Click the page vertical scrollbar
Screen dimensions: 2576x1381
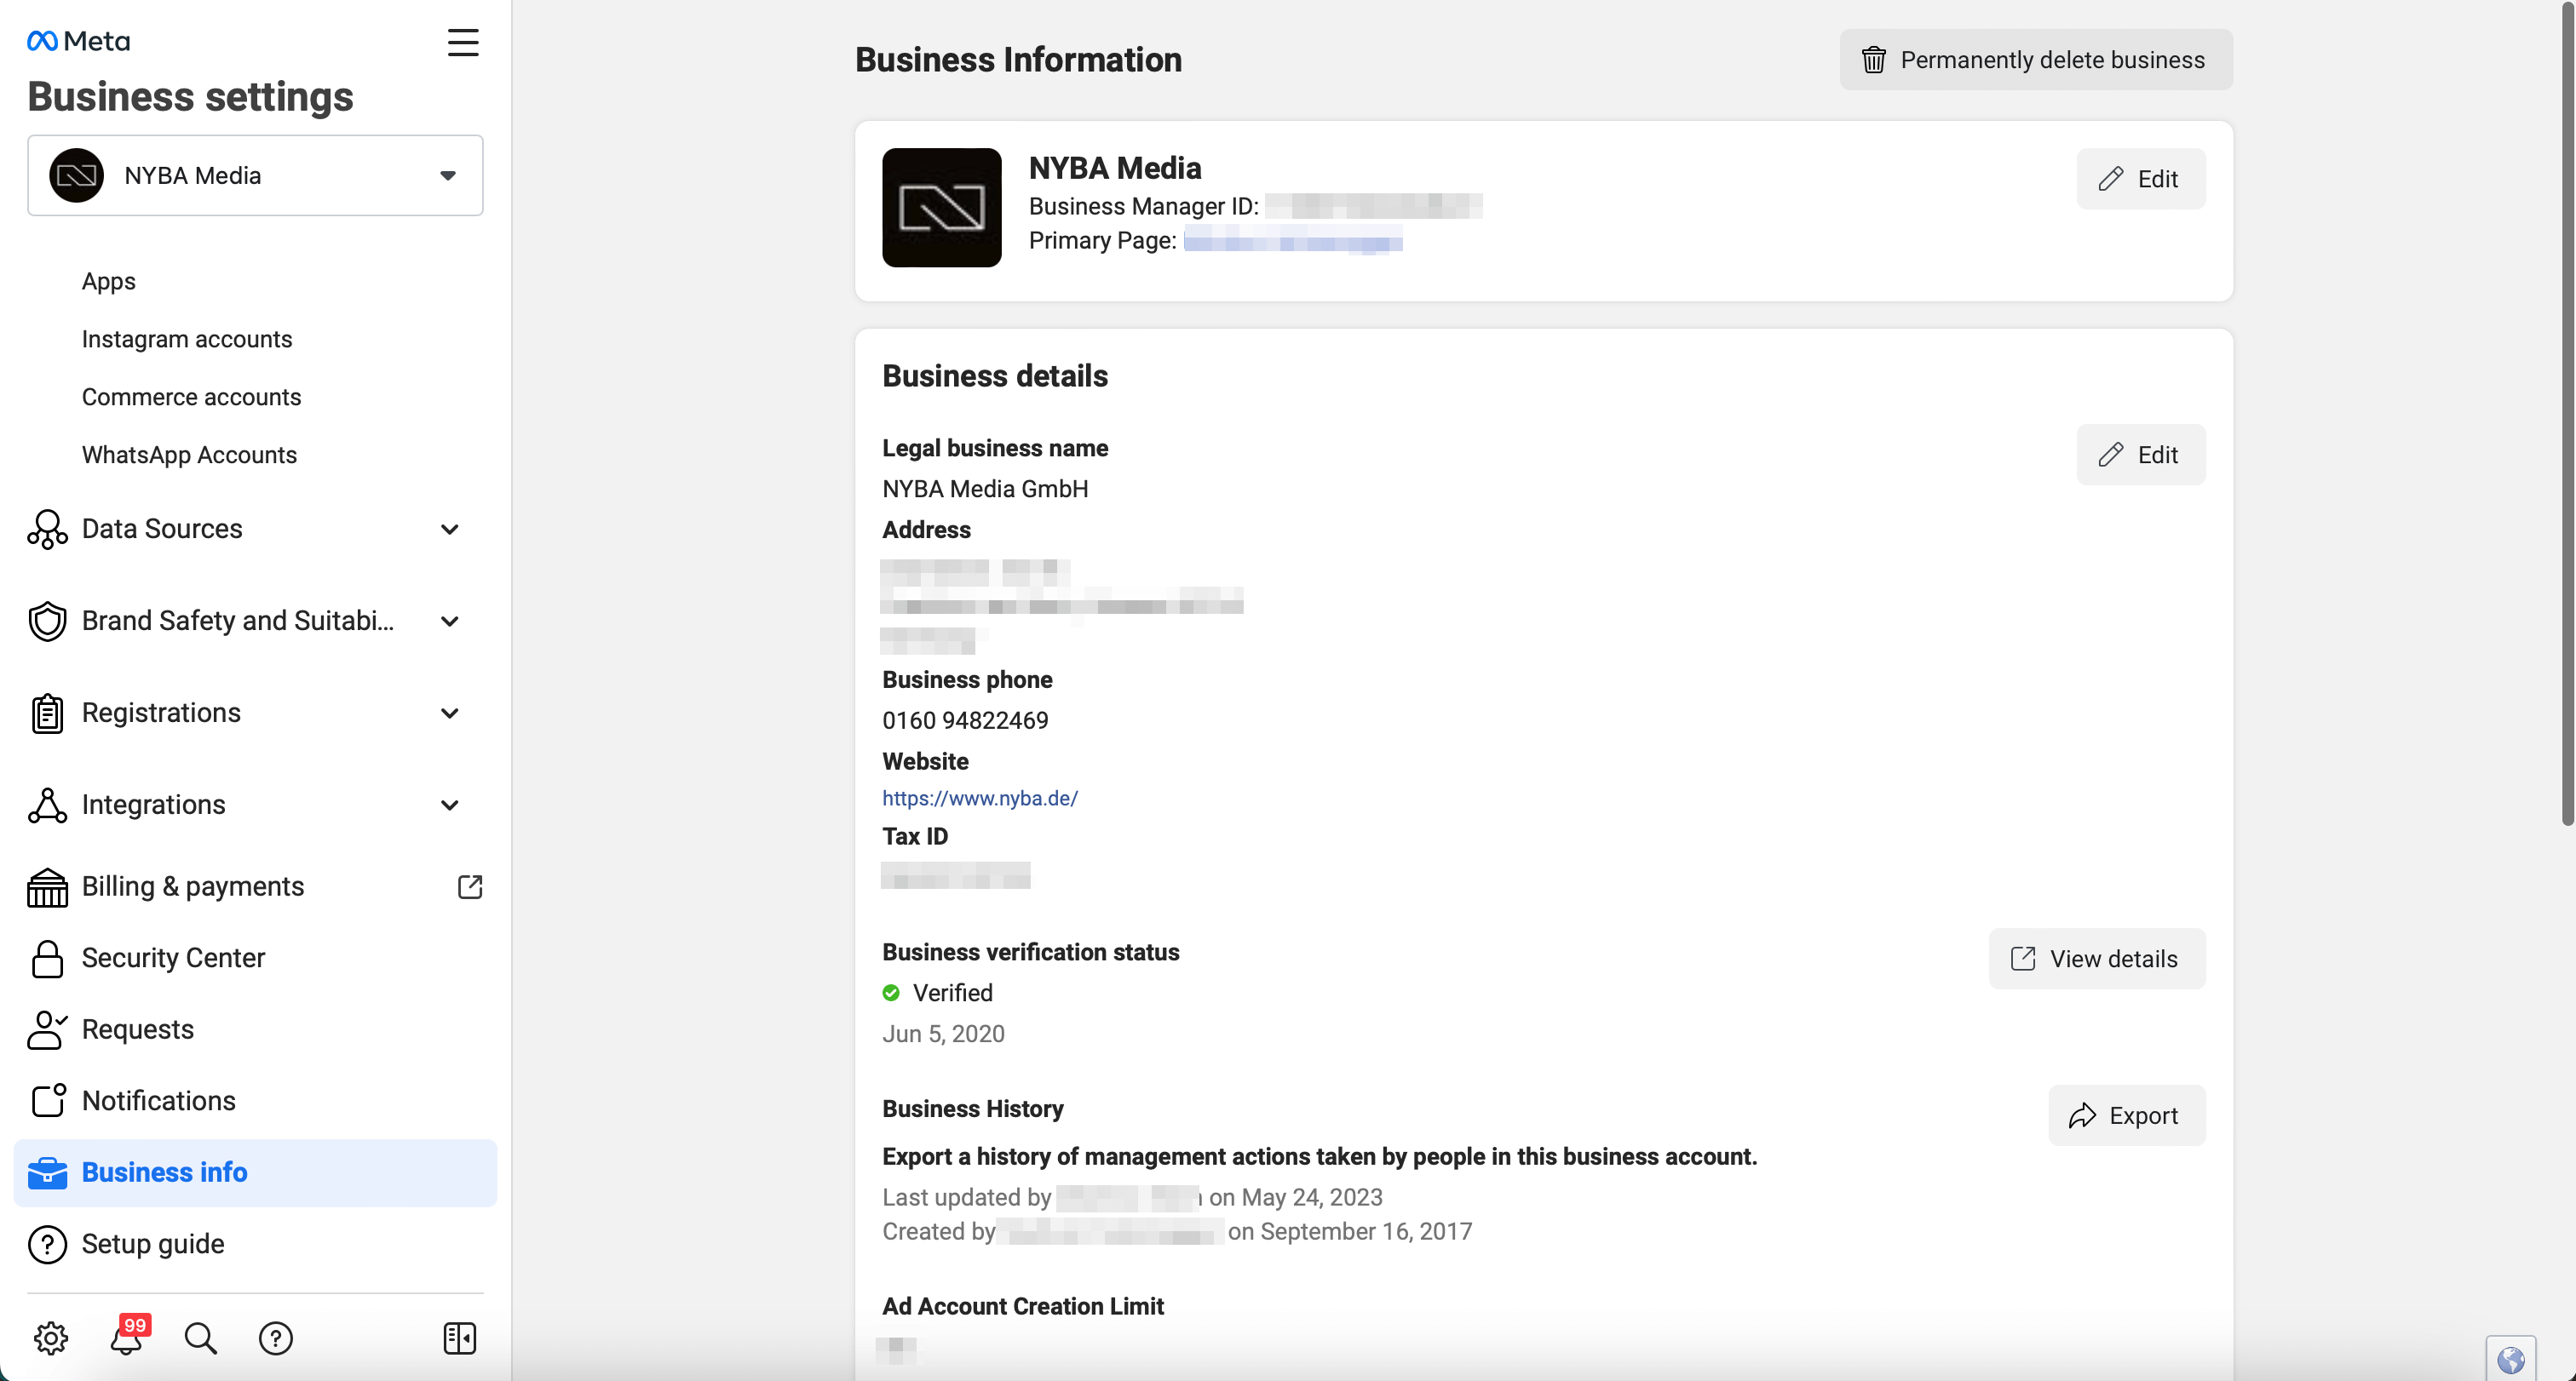click(x=2567, y=415)
